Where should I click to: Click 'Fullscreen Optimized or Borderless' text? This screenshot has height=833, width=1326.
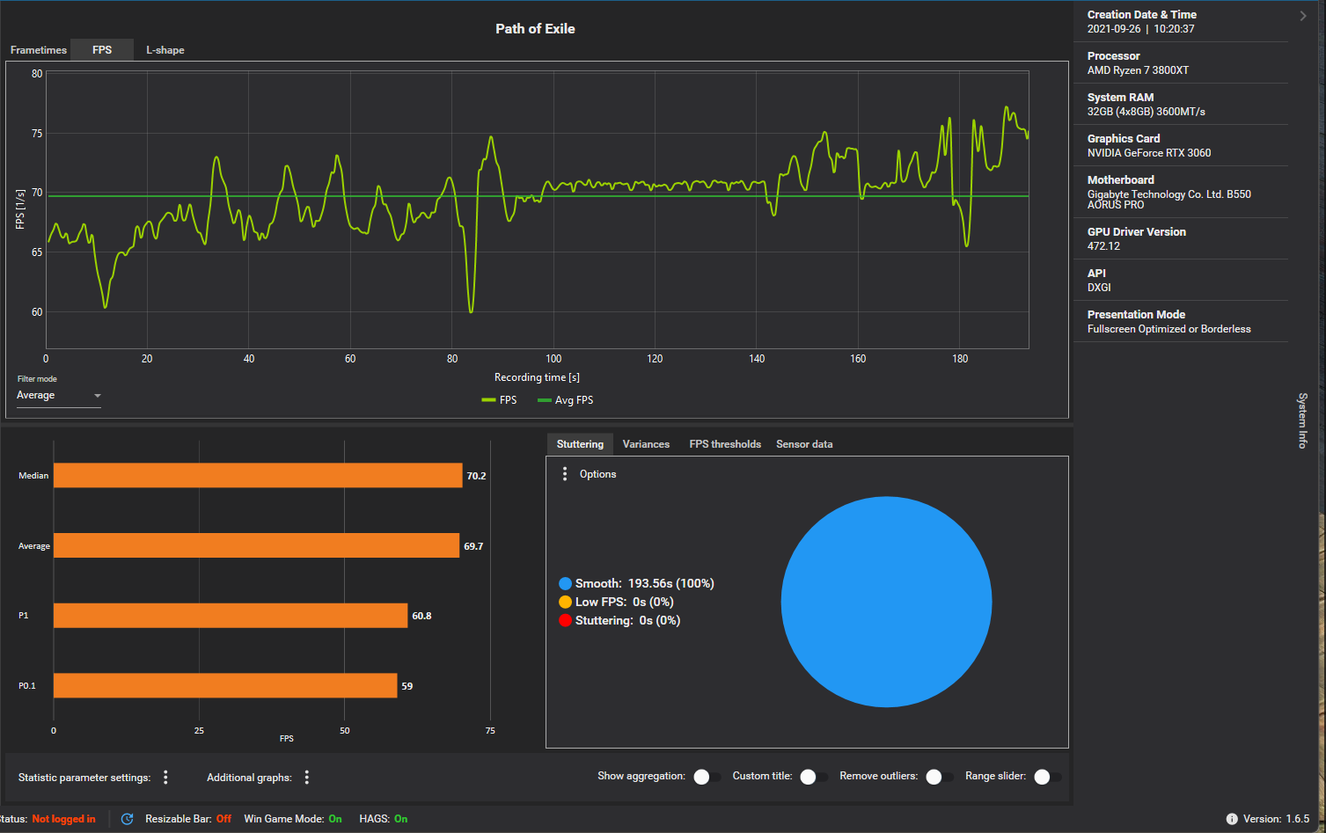[x=1168, y=329]
